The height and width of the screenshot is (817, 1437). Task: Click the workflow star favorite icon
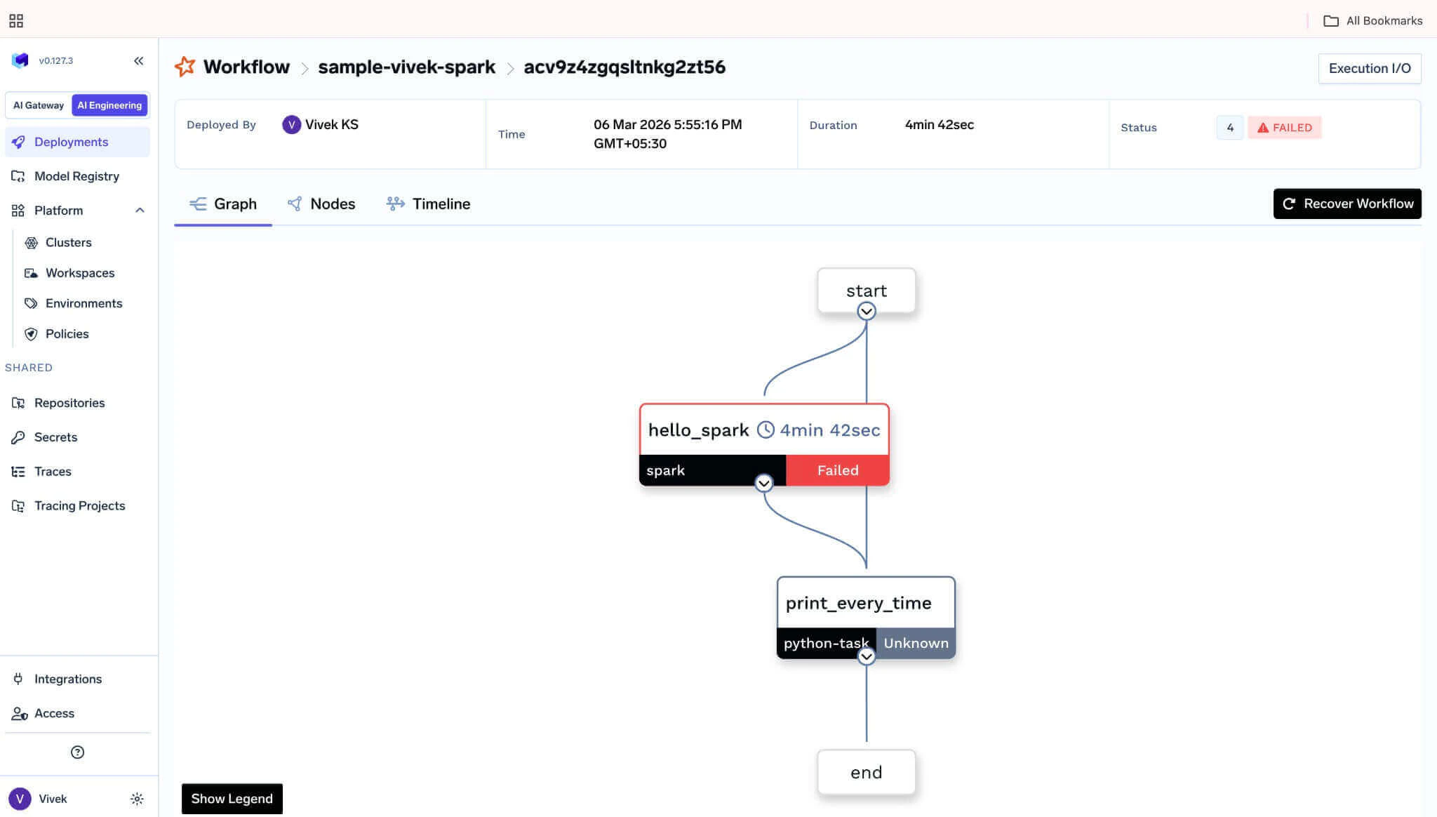coord(185,67)
